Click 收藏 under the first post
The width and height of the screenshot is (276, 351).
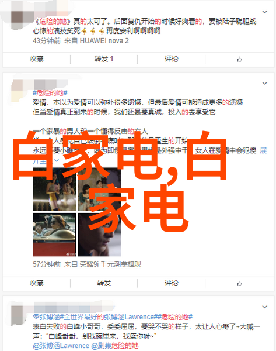pyautogui.click(x=36, y=59)
